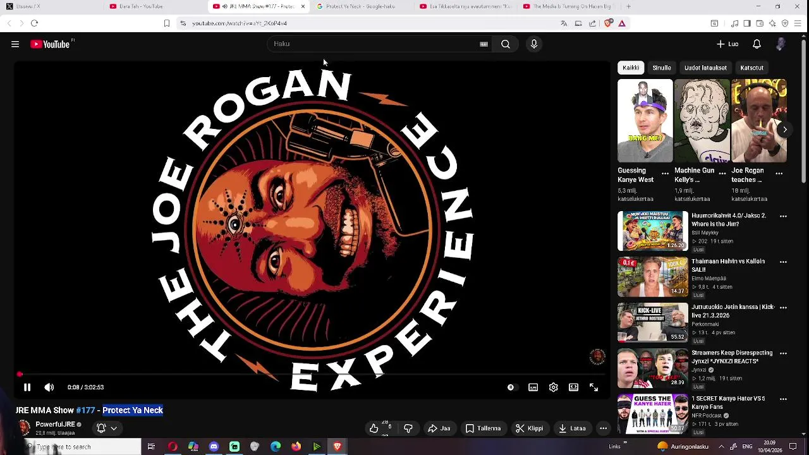Switch to theater mode
Image resolution: width=809 pixels, height=455 pixels.
pyautogui.click(x=573, y=387)
